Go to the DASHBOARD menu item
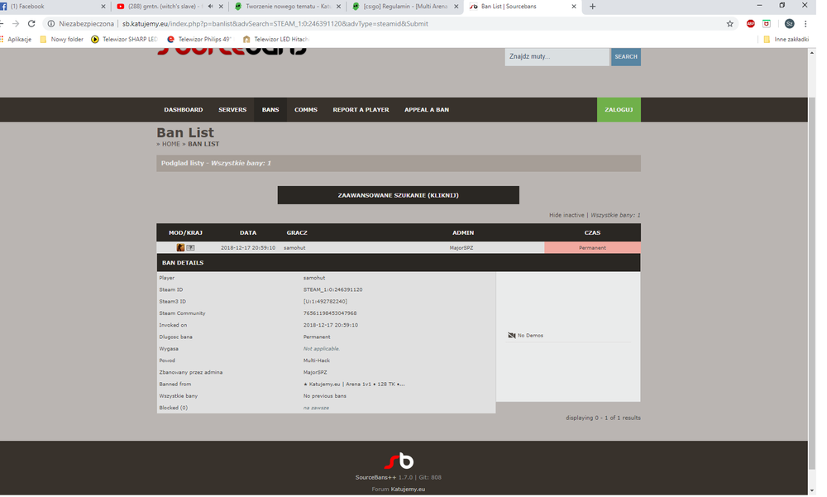Image resolution: width=827 pixels, height=497 pixels. click(183, 110)
